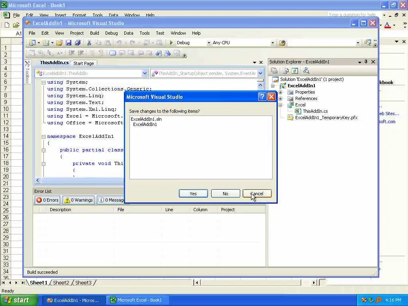Click the dialog help question mark button
This screenshot has height=306, width=408.
pyautogui.click(x=262, y=97)
